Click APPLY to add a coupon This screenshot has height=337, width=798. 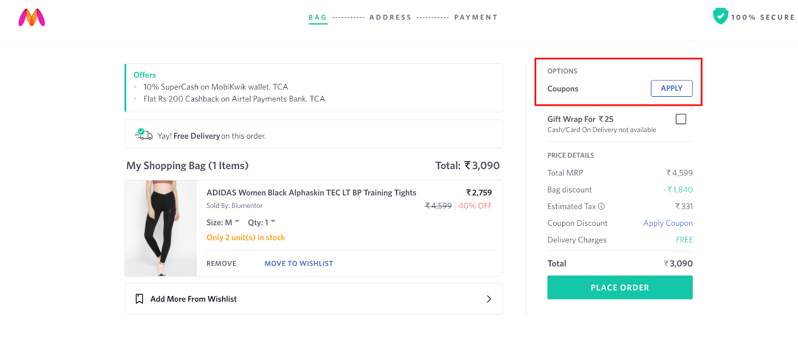point(671,88)
